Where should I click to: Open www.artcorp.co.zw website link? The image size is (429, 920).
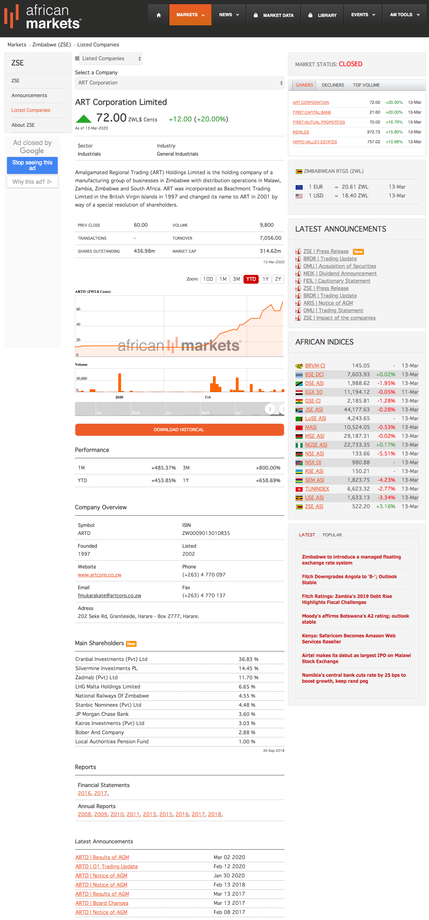(x=100, y=575)
